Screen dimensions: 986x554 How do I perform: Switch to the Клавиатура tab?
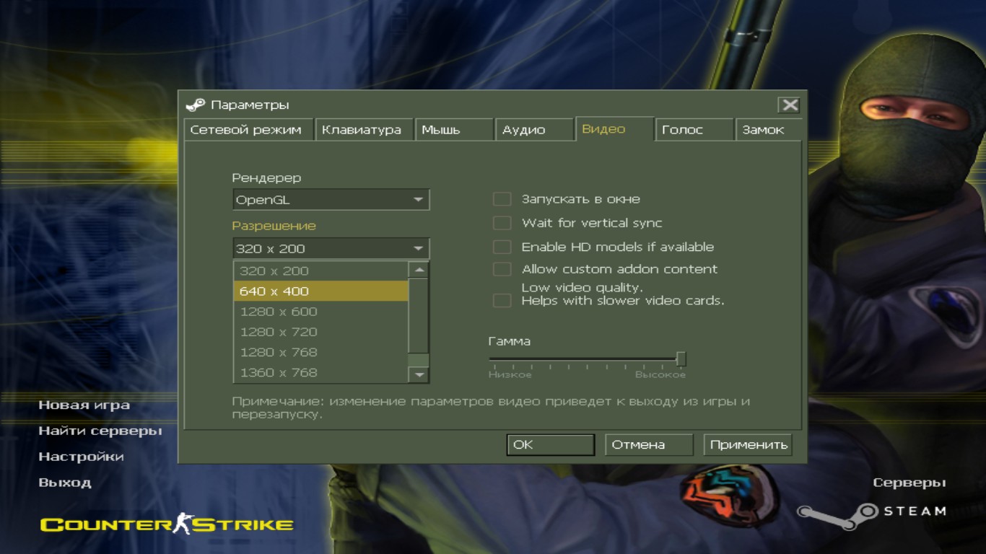(x=363, y=130)
